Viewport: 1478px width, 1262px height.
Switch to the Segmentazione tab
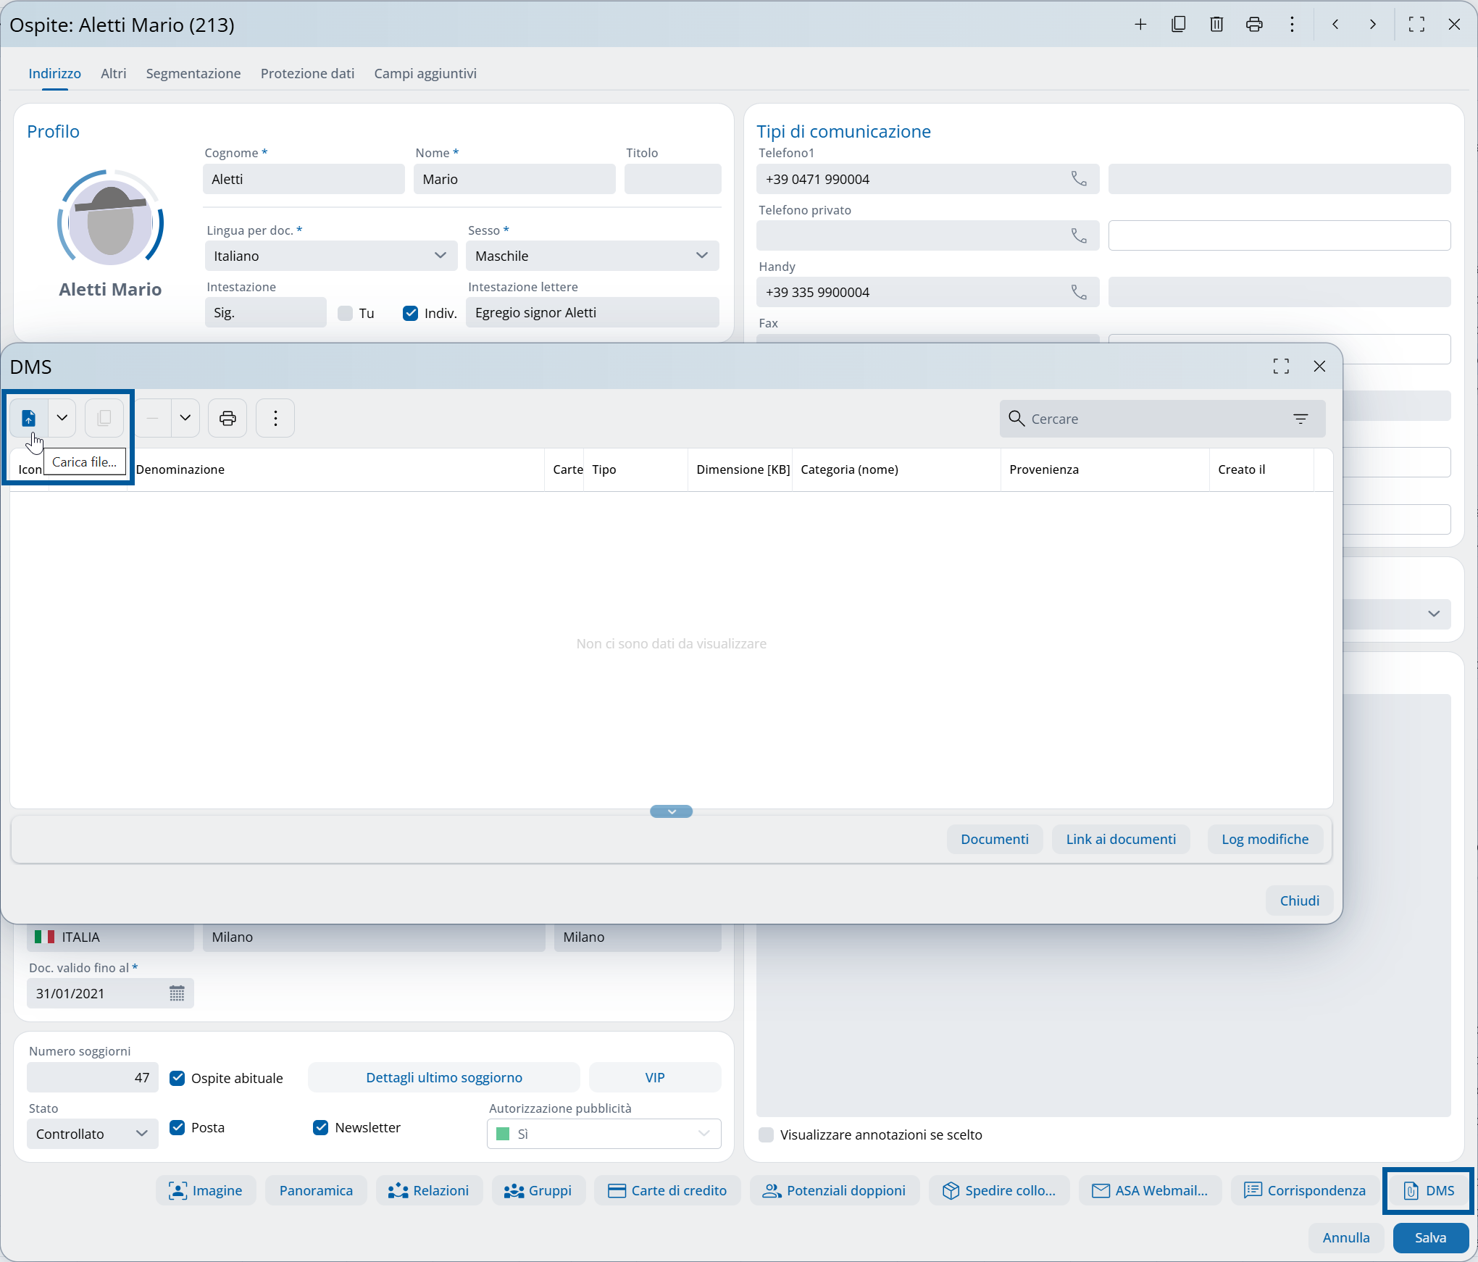point(193,73)
